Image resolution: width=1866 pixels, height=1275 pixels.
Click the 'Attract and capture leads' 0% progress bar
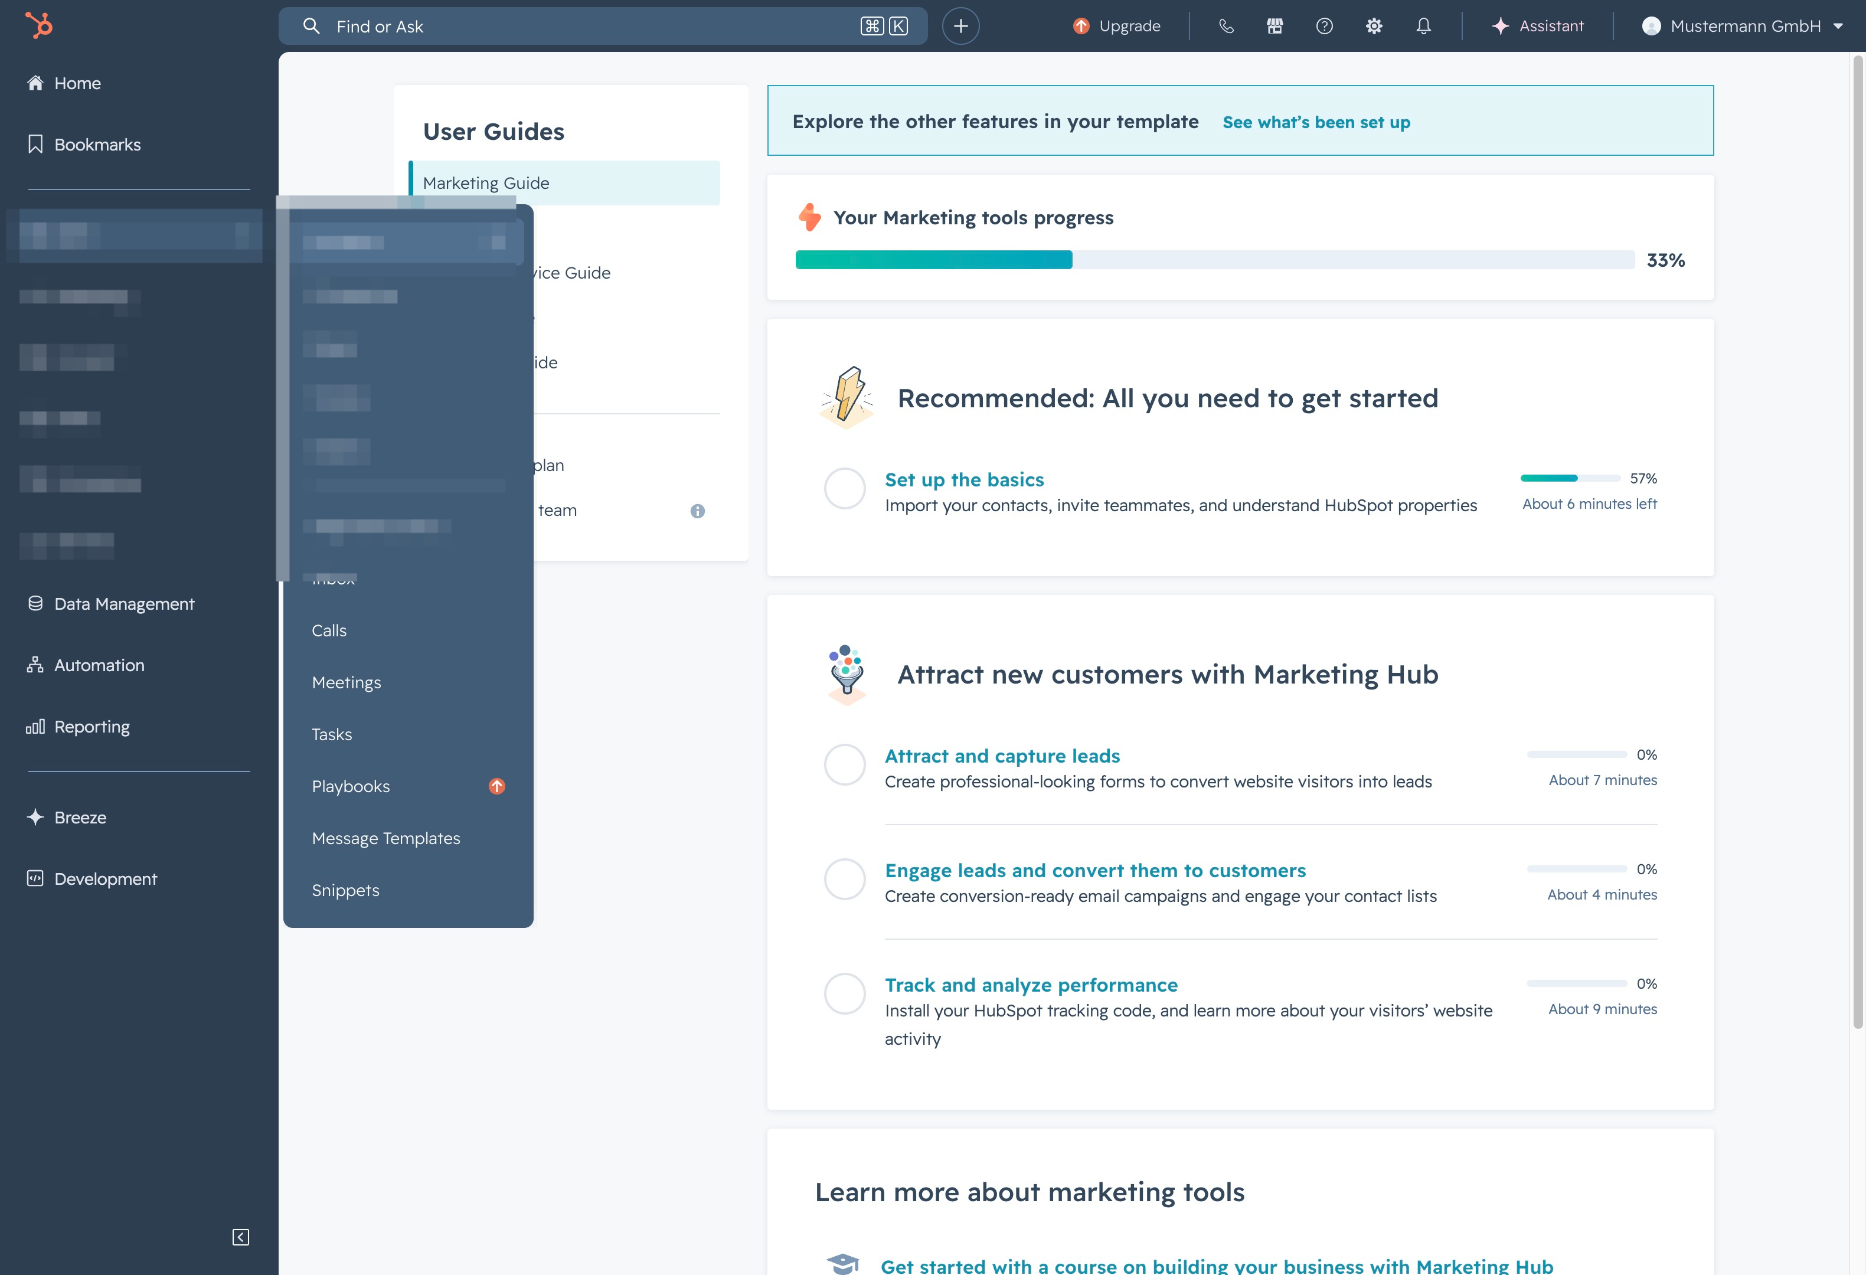click(x=1577, y=755)
